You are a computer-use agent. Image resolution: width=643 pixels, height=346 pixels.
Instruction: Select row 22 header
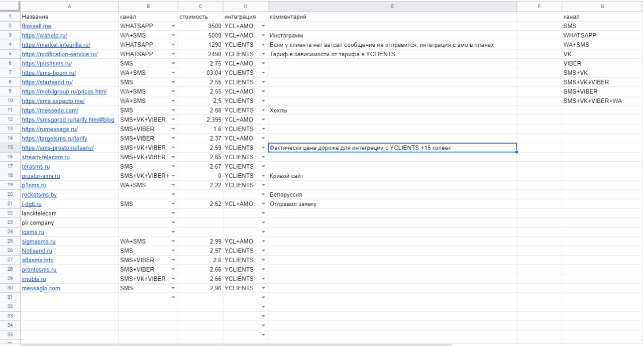(x=10, y=213)
